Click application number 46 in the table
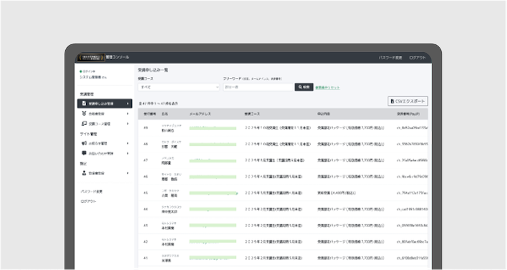The image size is (507, 270). (x=146, y=177)
